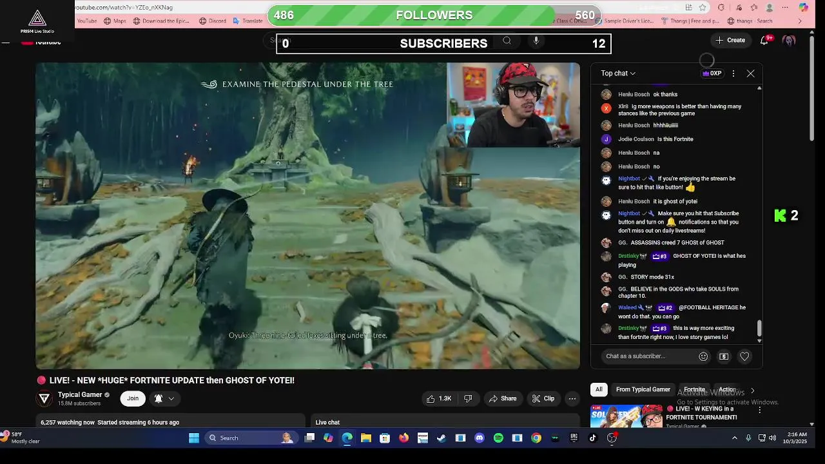Viewport: 825px width, 464px height.
Task: Open the Typical Gamer channel name link
Action: [80, 394]
